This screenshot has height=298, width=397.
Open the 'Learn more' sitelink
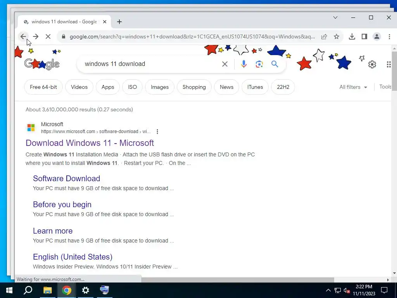[x=53, y=231]
